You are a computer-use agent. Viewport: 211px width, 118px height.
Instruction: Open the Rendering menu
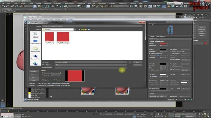tap(81, 3)
